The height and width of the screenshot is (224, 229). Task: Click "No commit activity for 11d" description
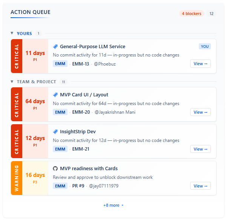116,55
